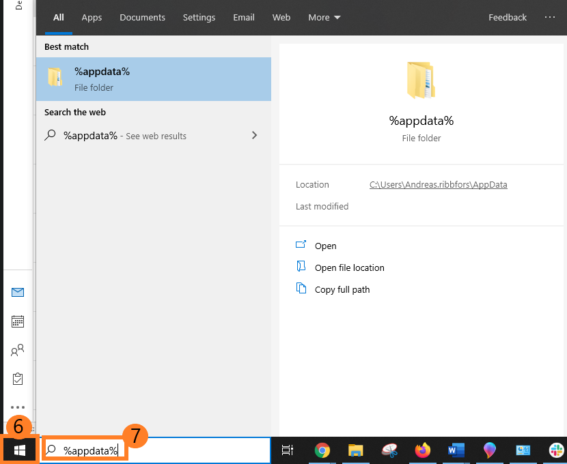Click the three-dot more apps icon in sidebar
The width and height of the screenshot is (567, 464).
tap(18, 407)
